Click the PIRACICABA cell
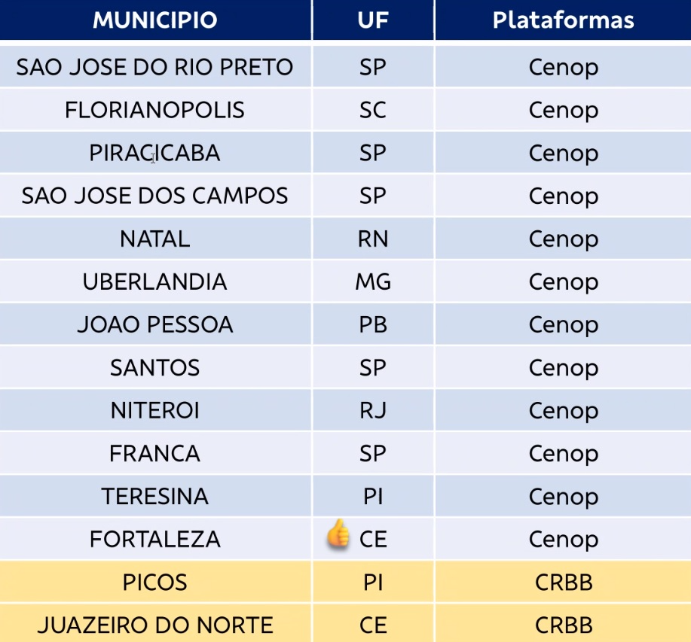 point(155,153)
